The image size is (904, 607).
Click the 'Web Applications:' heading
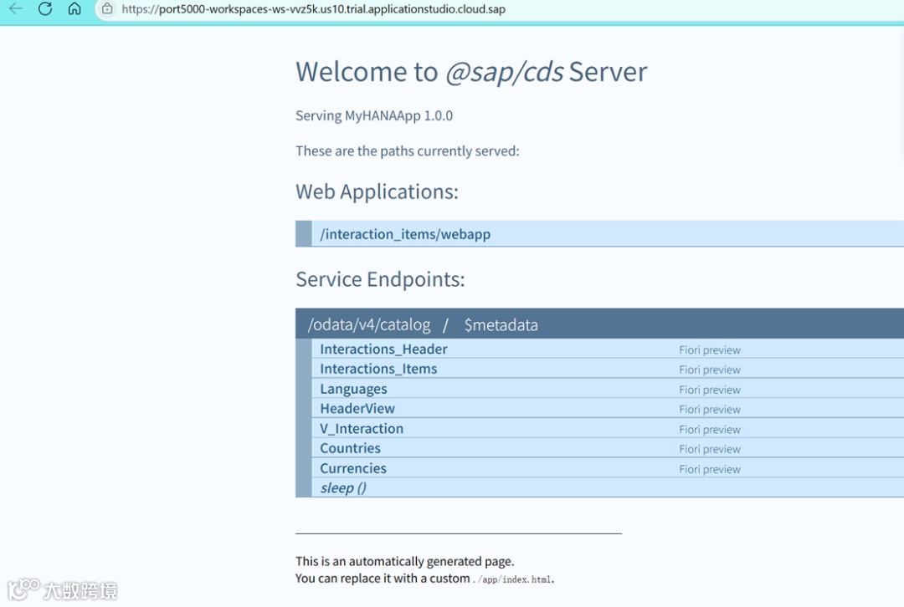377,191
